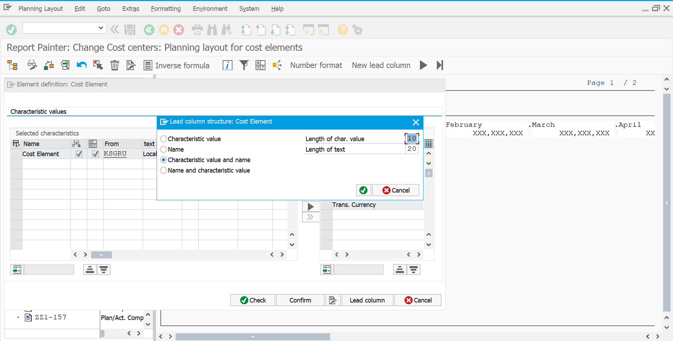Click the 'Length of text' input field
Screen dimensions: 673x341
pos(412,149)
